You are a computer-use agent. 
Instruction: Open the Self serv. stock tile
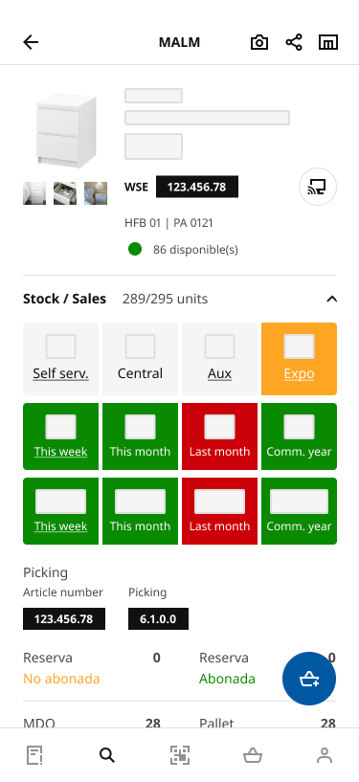tap(61, 359)
